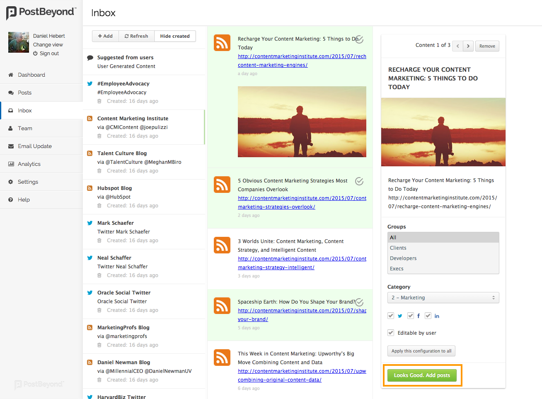The width and height of the screenshot is (542, 399).
Task: Click the RSS feed icon for Hubspot Blog
Action: pyautogui.click(x=90, y=188)
